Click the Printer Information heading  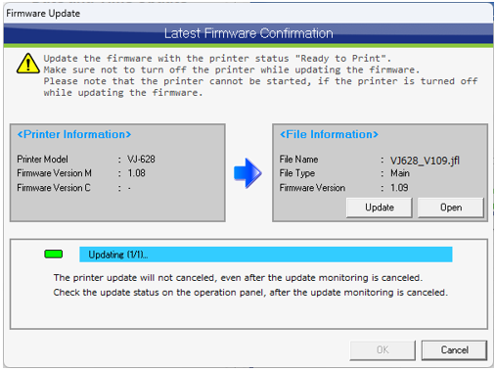tap(74, 134)
